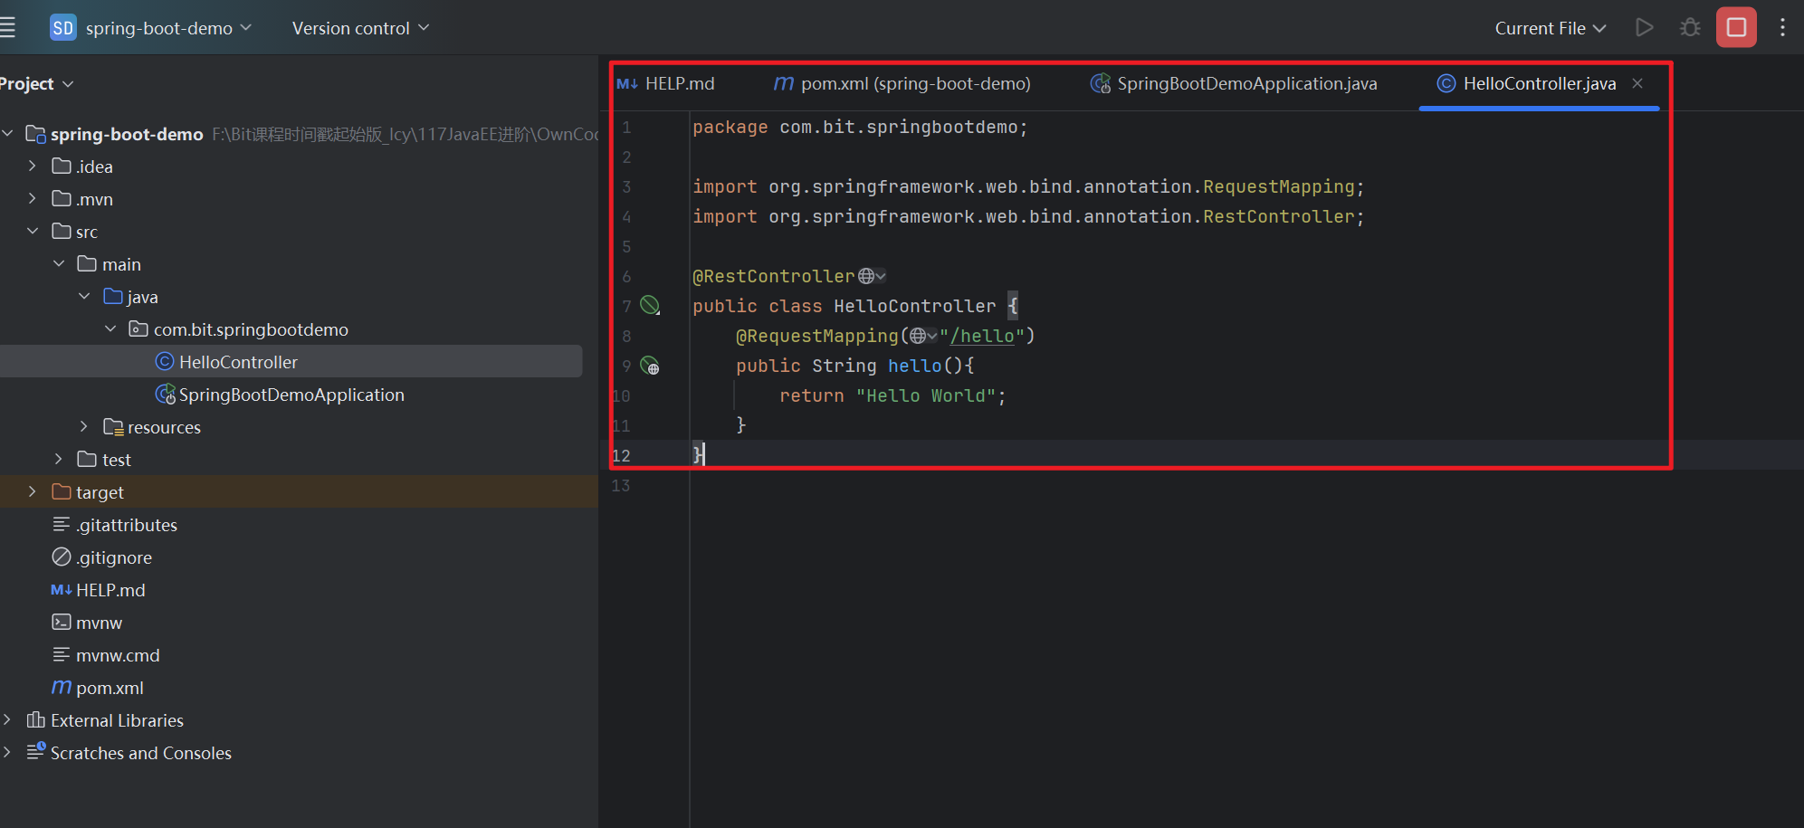The width and height of the screenshot is (1804, 828).
Task: Click the src folder icon
Action: 62,232
